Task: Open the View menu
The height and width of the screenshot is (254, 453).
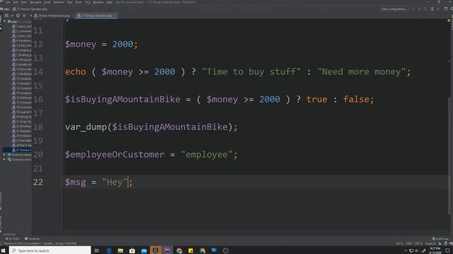Action: (24, 2)
